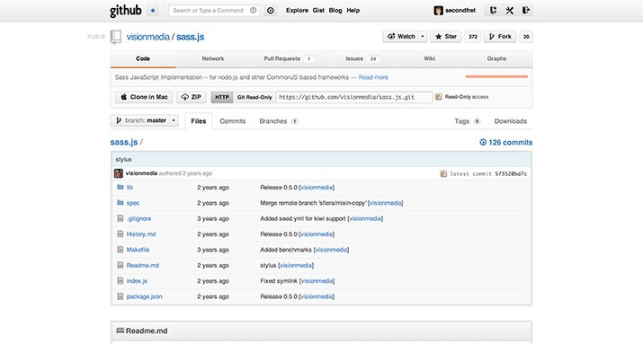This screenshot has height=344, width=643.
Task: Click the secondfret avatar image
Action: point(438,11)
